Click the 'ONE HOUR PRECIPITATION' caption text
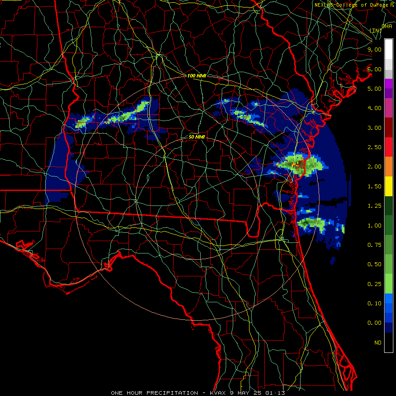This screenshot has width=396, height=396. click(x=154, y=393)
